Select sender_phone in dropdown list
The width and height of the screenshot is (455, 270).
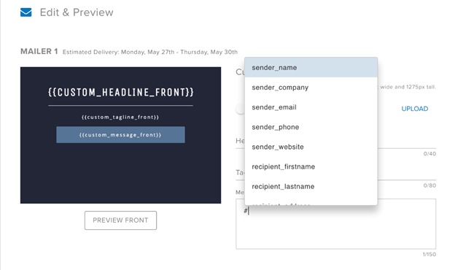[311, 127]
